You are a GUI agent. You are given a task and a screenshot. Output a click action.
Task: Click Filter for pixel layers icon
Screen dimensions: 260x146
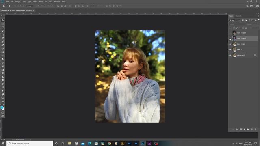pyautogui.click(x=243, y=20)
